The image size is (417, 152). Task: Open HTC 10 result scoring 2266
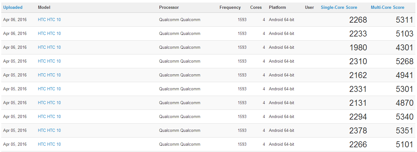pos(49,144)
